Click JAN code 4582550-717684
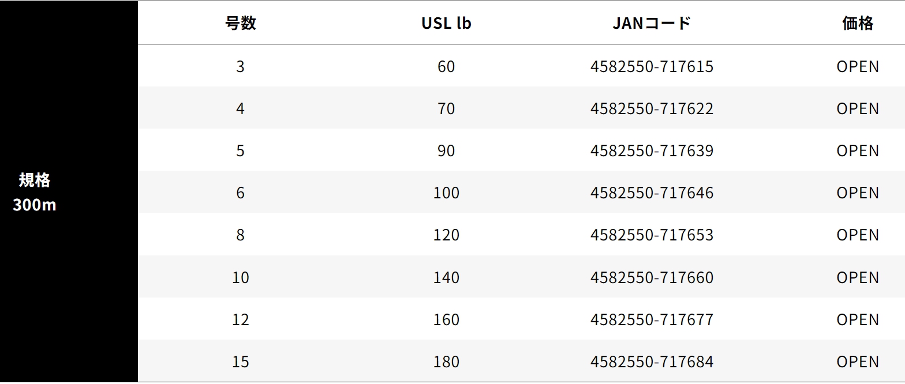Screen dimensions: 905x384 pyautogui.click(x=652, y=362)
